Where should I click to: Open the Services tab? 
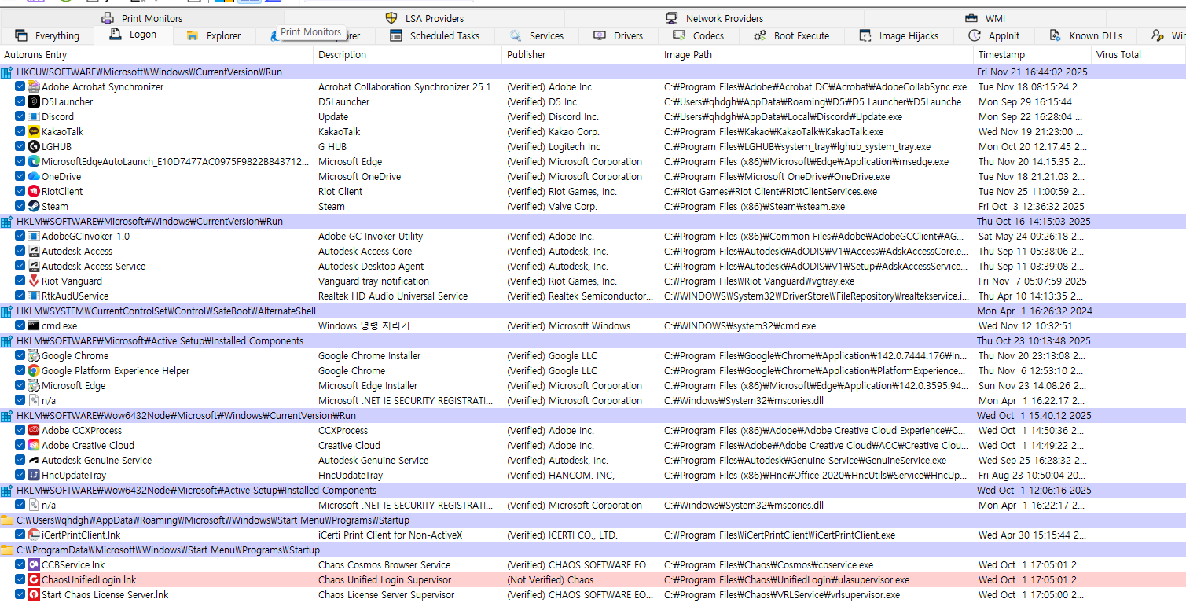[536, 35]
